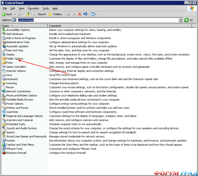Open the Windows Firewall item
The image size is (198, 176).
pyautogui.click(x=16, y=153)
